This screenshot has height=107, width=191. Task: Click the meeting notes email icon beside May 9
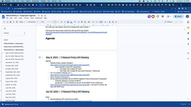[40, 57]
